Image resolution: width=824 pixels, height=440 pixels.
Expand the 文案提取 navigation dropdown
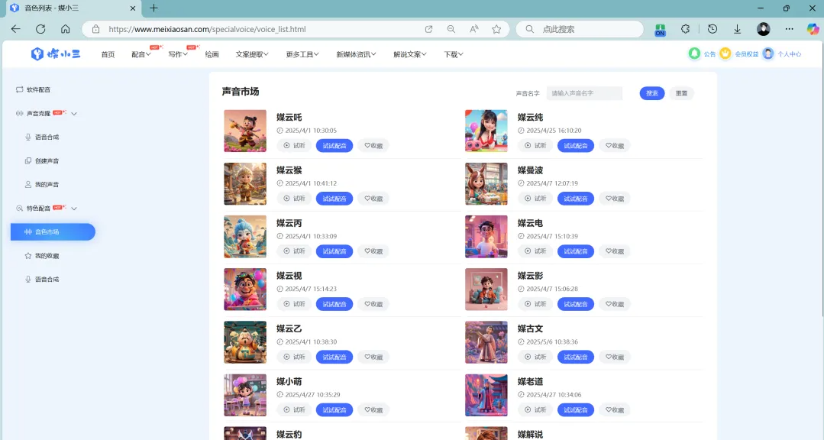coord(252,54)
